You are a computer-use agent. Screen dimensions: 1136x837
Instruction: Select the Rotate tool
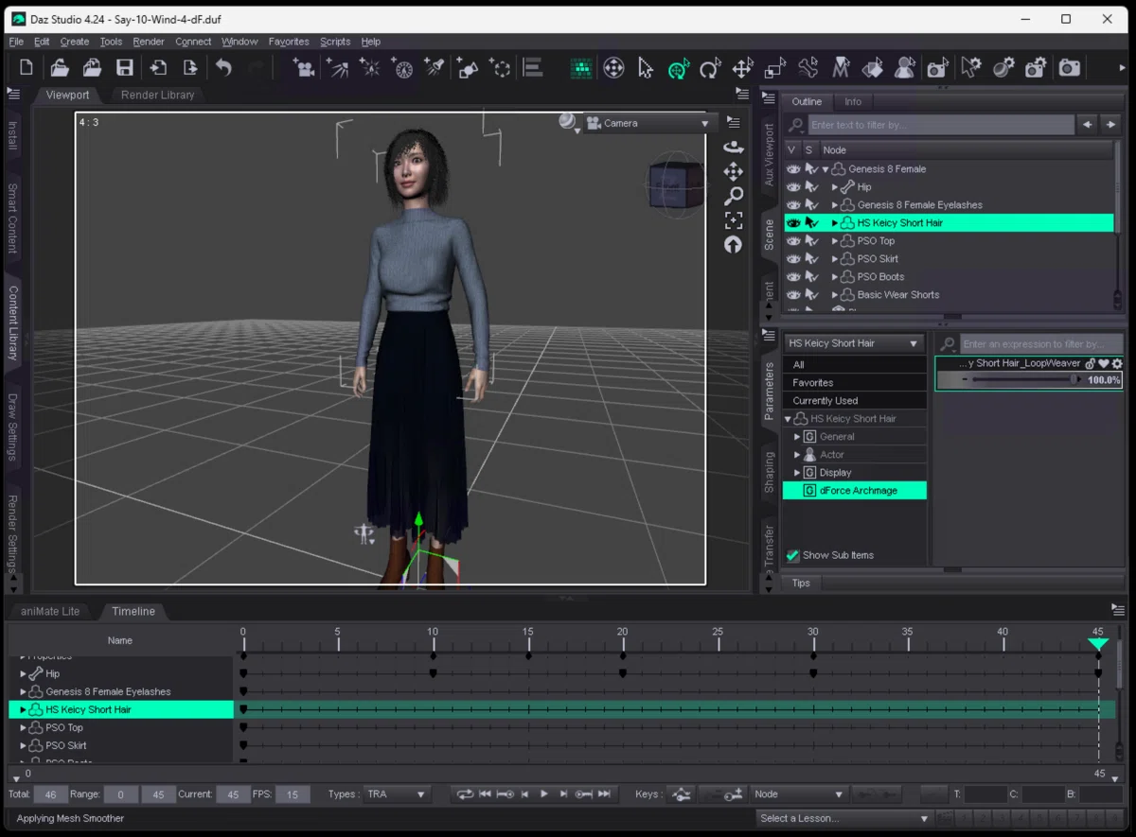coord(710,68)
